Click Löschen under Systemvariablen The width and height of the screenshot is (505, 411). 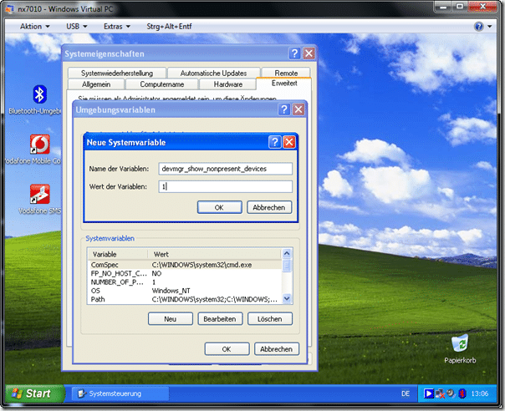[270, 318]
